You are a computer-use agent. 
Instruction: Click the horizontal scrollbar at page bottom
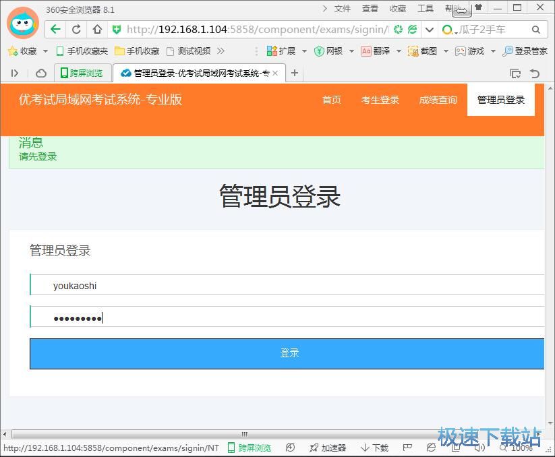coord(244,433)
